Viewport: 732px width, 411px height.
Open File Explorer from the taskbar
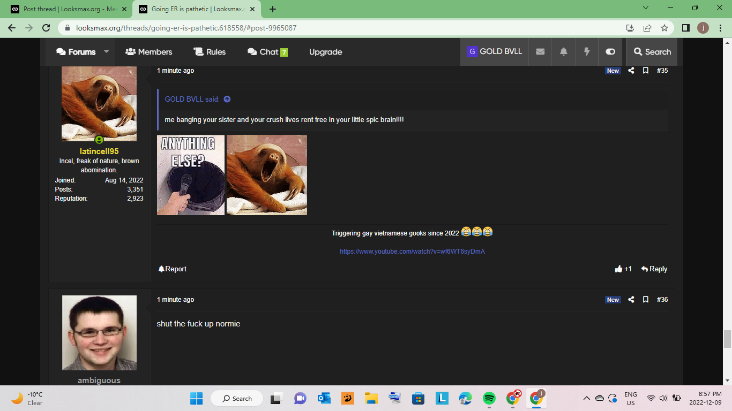(x=371, y=398)
